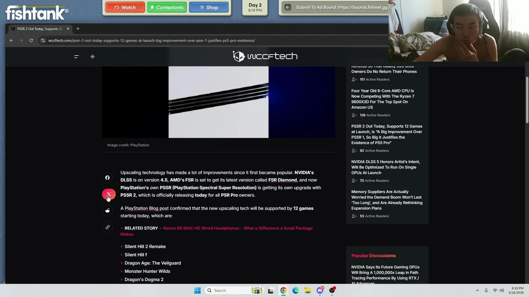The height and width of the screenshot is (297, 529).
Task: Click 70 Active Readers count
Action: [x=370, y=181]
